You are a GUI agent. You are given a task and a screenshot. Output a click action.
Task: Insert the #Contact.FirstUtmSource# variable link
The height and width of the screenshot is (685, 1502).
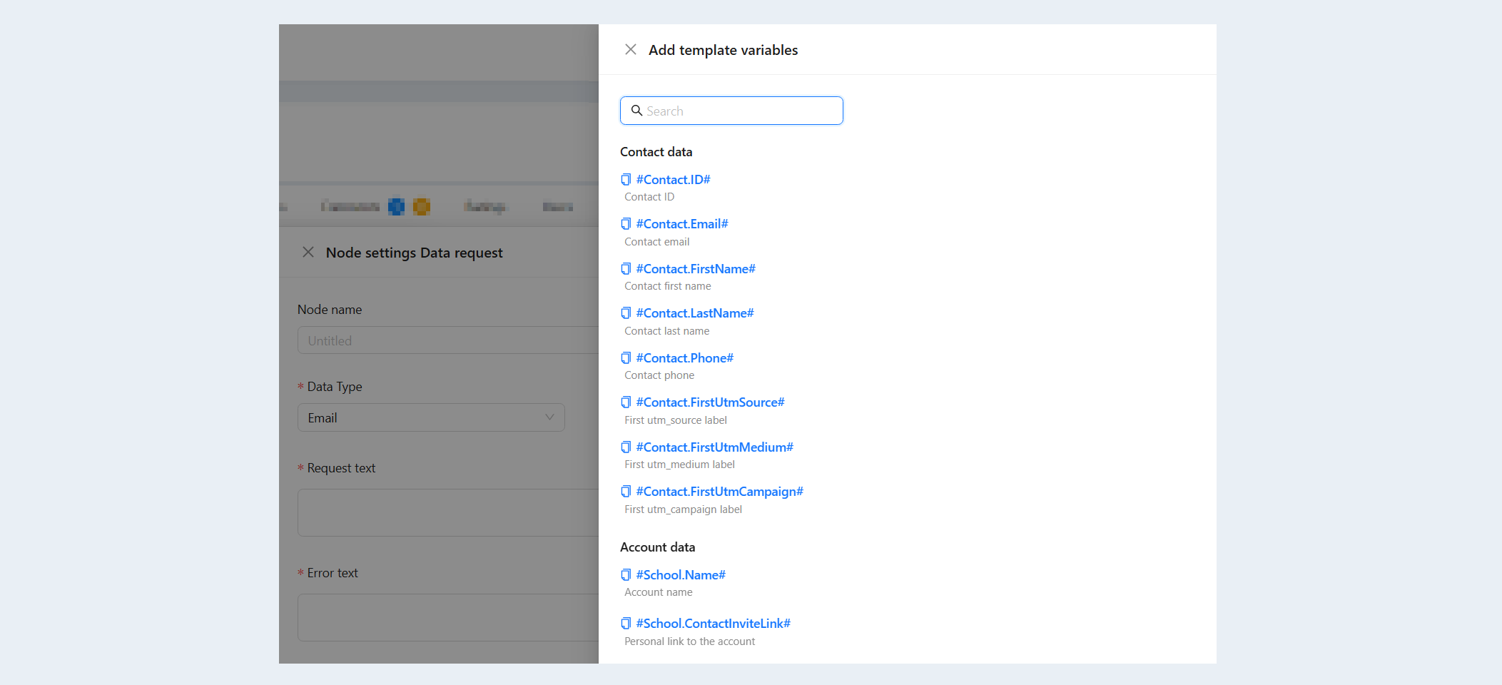[x=710, y=402]
